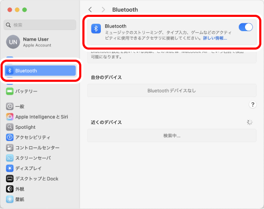Click the スクリーンセーバ icon

[10, 158]
